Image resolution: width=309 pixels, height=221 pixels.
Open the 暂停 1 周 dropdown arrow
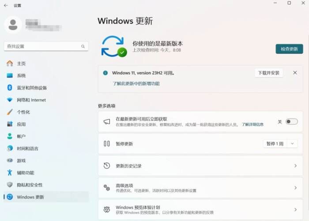click(x=292, y=144)
